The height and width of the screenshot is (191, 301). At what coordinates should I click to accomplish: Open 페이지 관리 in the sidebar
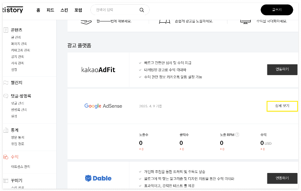(x=19, y=44)
